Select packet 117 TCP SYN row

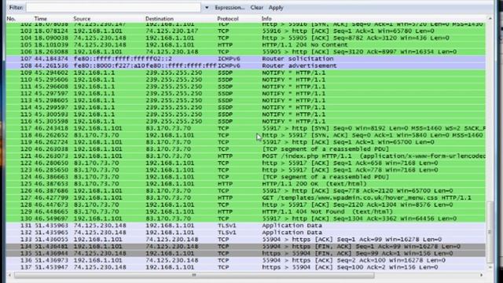246,128
